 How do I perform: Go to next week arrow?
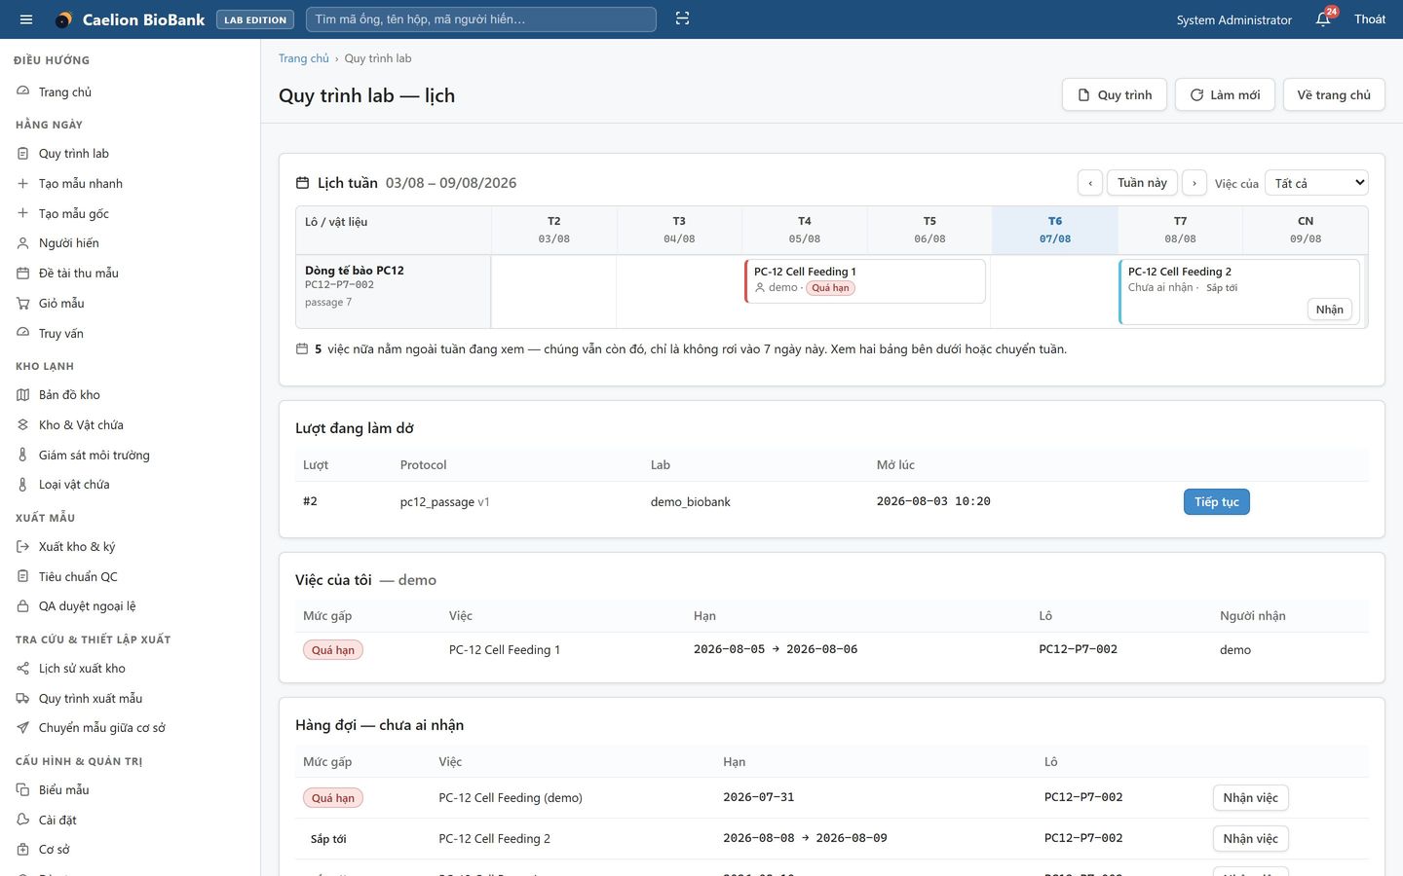[1194, 183]
